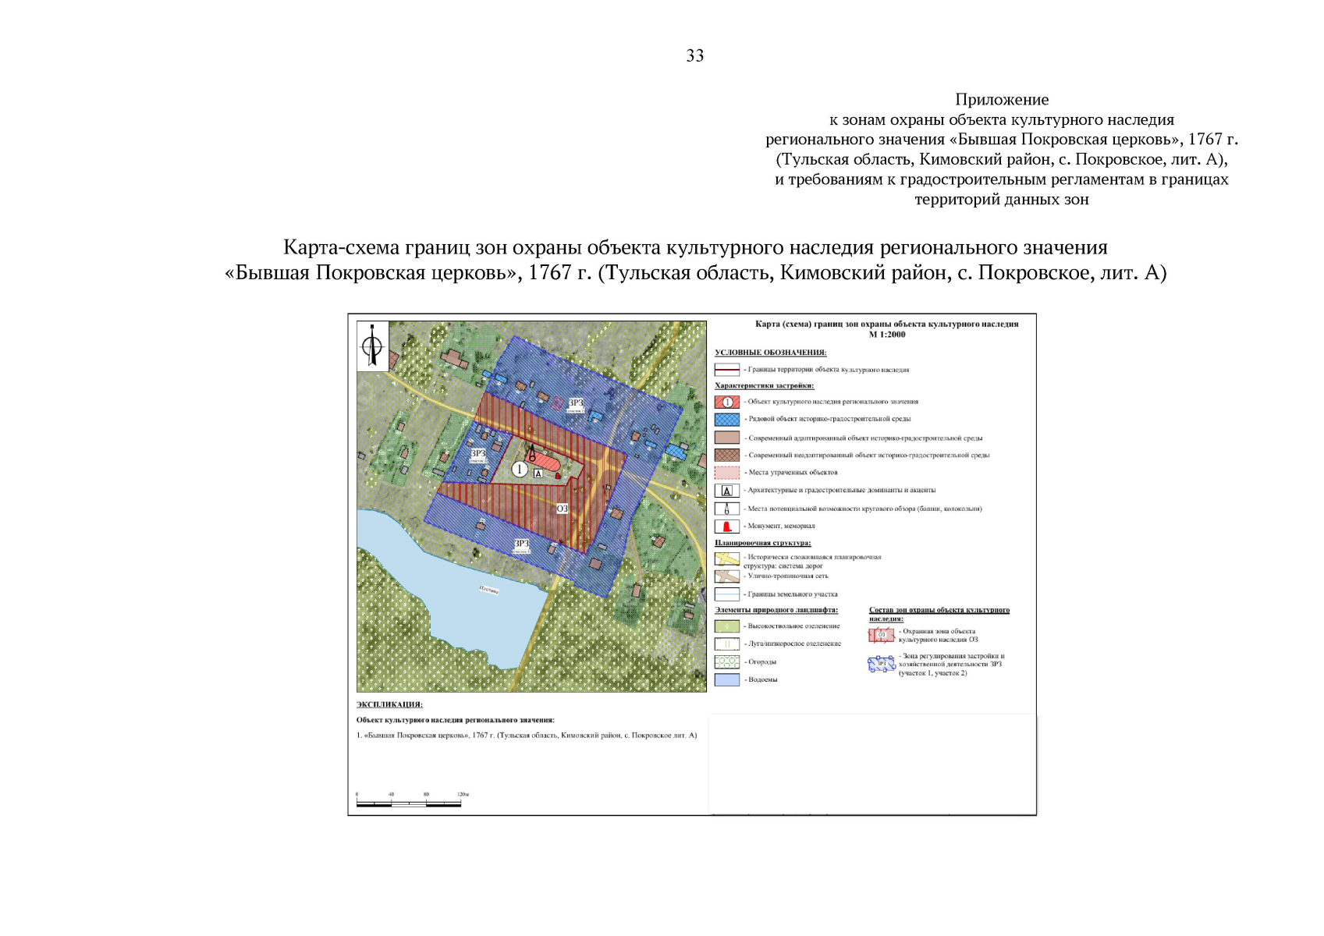This screenshot has height=936, width=1324.
Task: Click brown cross-hatched swatch (неадаптированный объект)
Action: pyautogui.click(x=727, y=455)
